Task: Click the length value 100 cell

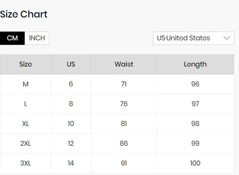Action: tap(195, 163)
